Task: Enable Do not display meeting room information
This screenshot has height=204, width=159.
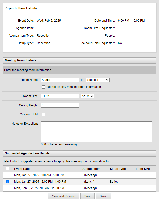Action: [x=43, y=87]
